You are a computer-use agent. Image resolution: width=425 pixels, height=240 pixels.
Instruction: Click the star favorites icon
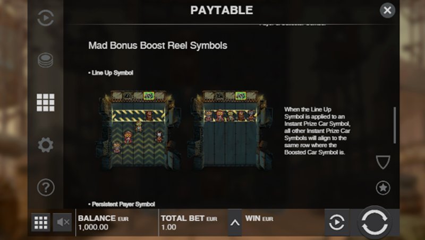click(383, 188)
